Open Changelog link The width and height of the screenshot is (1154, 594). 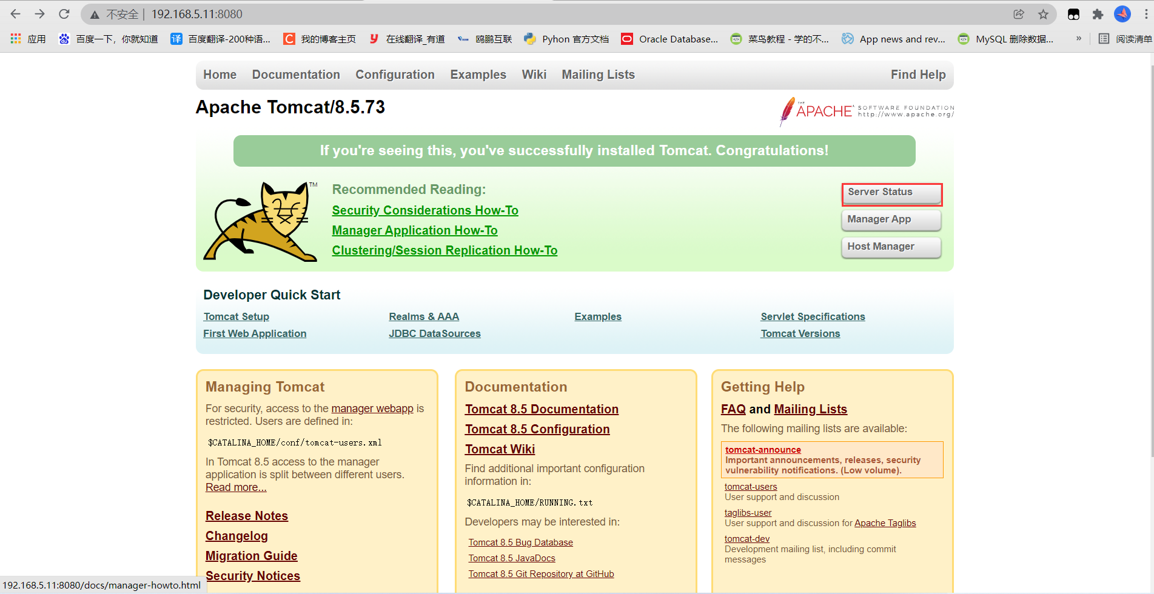tap(237, 536)
